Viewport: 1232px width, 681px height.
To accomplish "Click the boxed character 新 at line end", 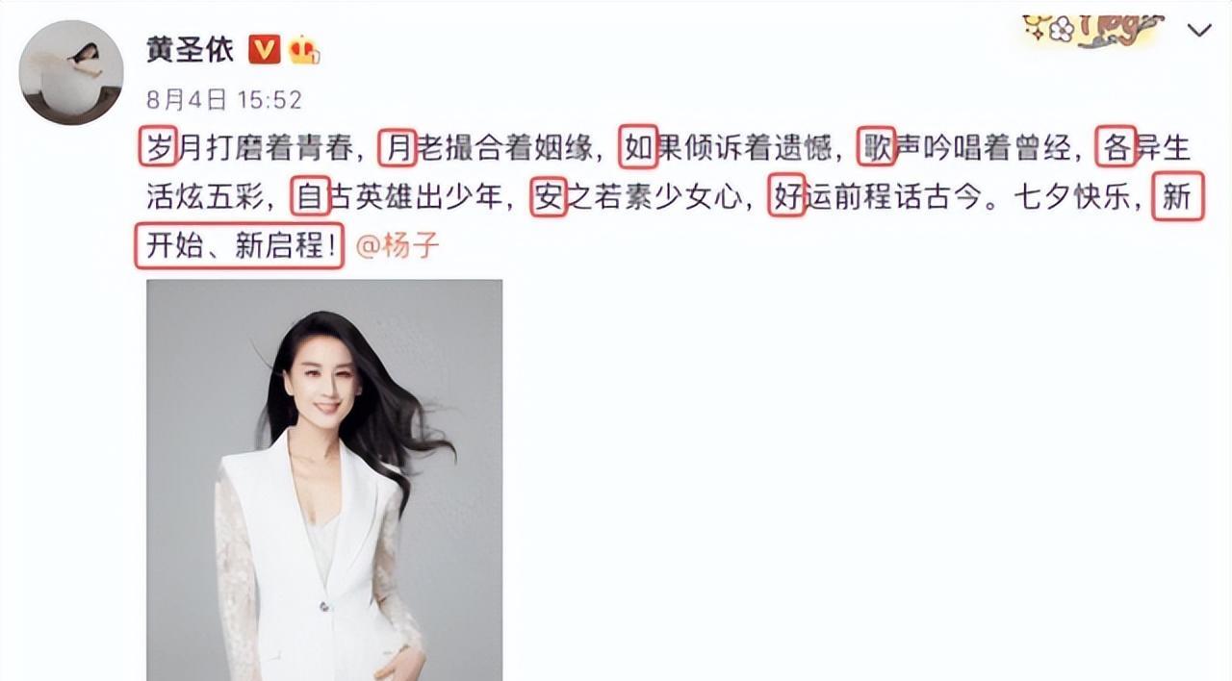I will point(1177,198).
